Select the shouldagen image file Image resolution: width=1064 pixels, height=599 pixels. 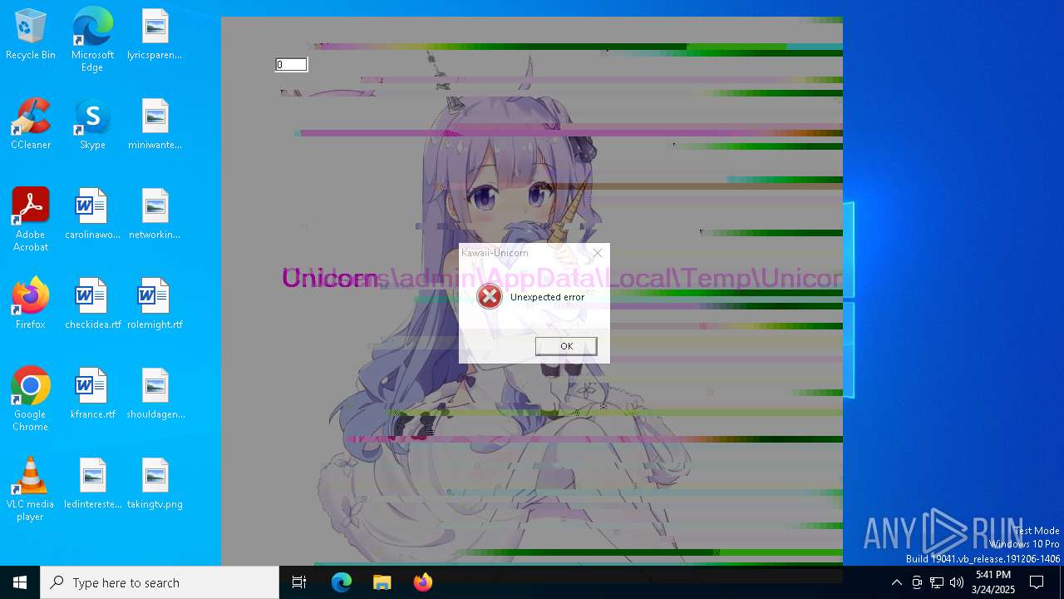pyautogui.click(x=155, y=394)
